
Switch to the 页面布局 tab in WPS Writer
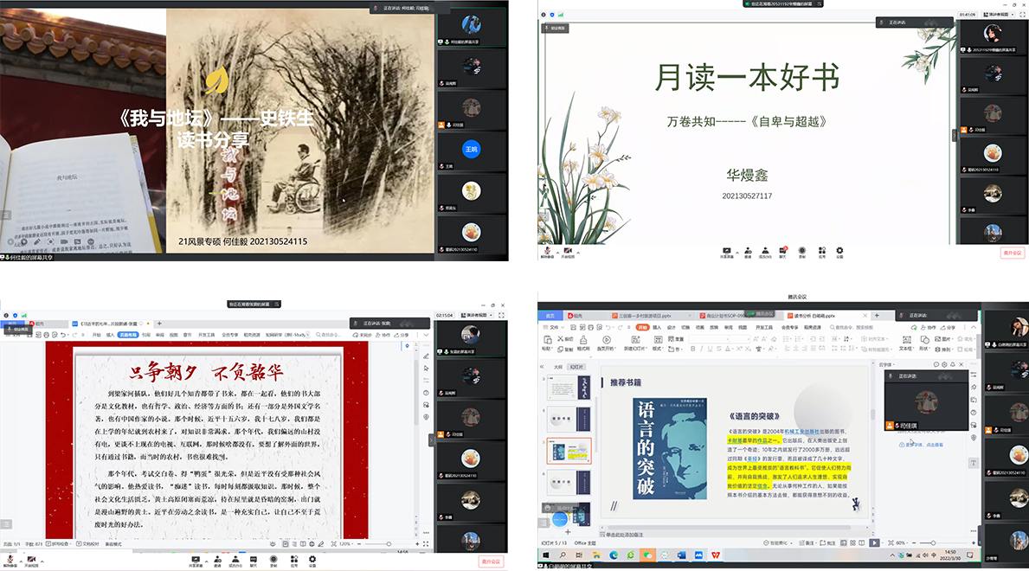[129, 333]
